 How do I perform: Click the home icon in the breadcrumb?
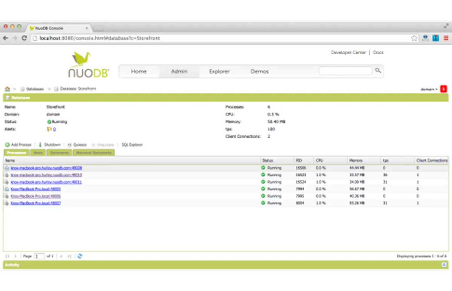(7, 89)
